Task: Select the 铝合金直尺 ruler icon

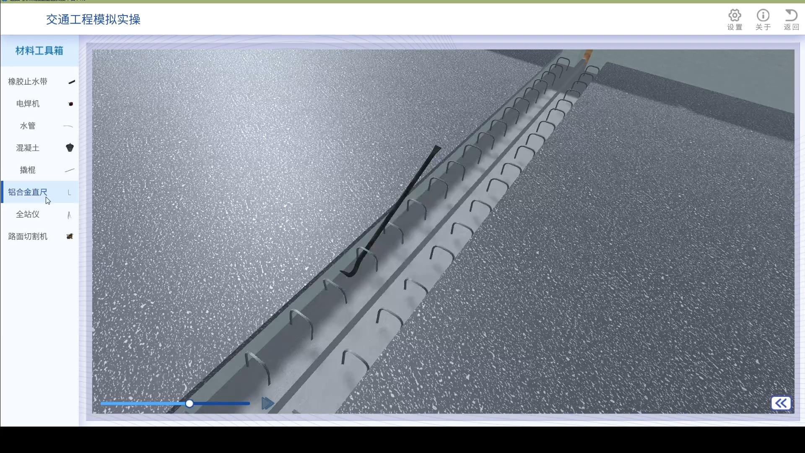Action: click(69, 192)
